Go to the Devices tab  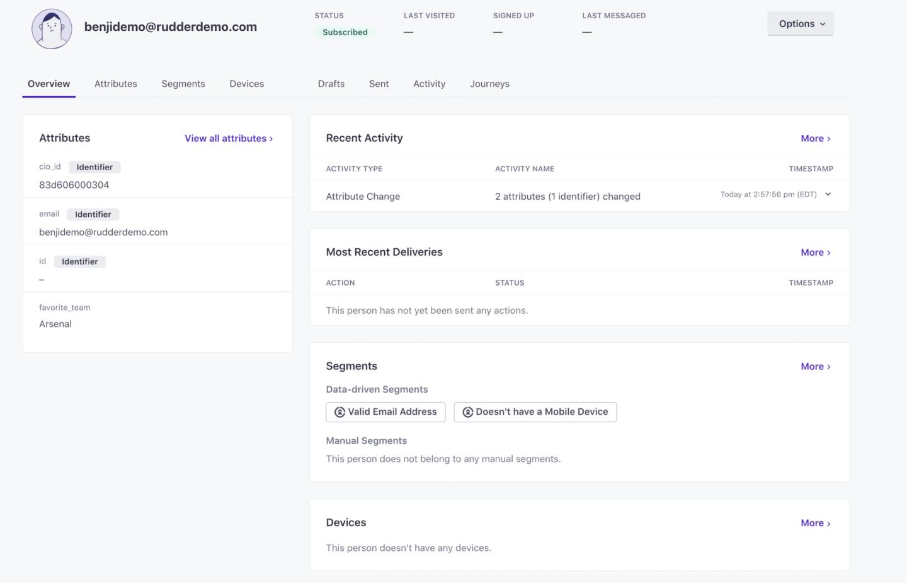click(x=246, y=84)
